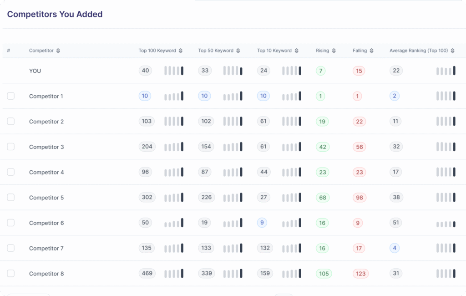The height and width of the screenshot is (296, 466).
Task: Click the Competitors You Added heading
Action: coord(55,14)
